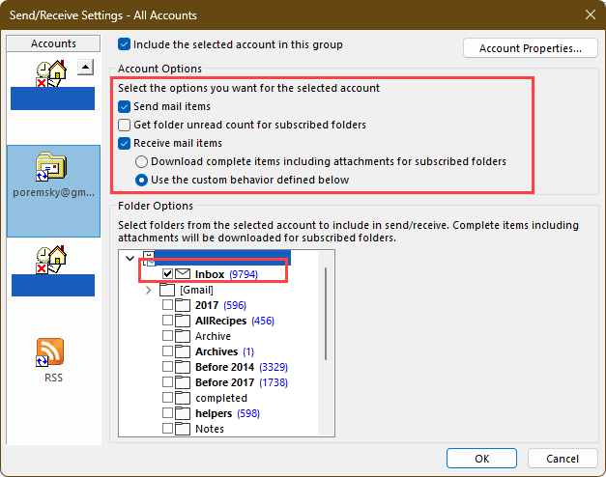Screen dimensions: 606x477
Task: Click the 2017 folder icon
Action: tap(183, 305)
